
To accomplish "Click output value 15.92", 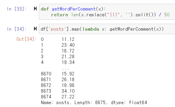I will coord(68,74).
